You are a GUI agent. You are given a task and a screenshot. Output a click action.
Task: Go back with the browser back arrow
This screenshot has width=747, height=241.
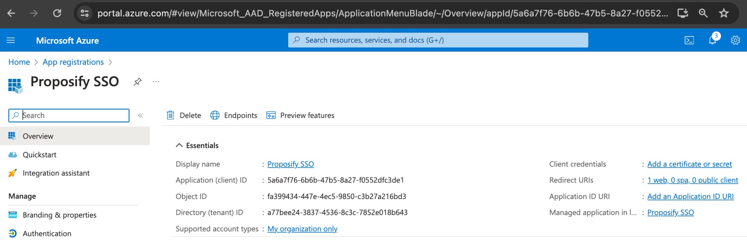11,13
